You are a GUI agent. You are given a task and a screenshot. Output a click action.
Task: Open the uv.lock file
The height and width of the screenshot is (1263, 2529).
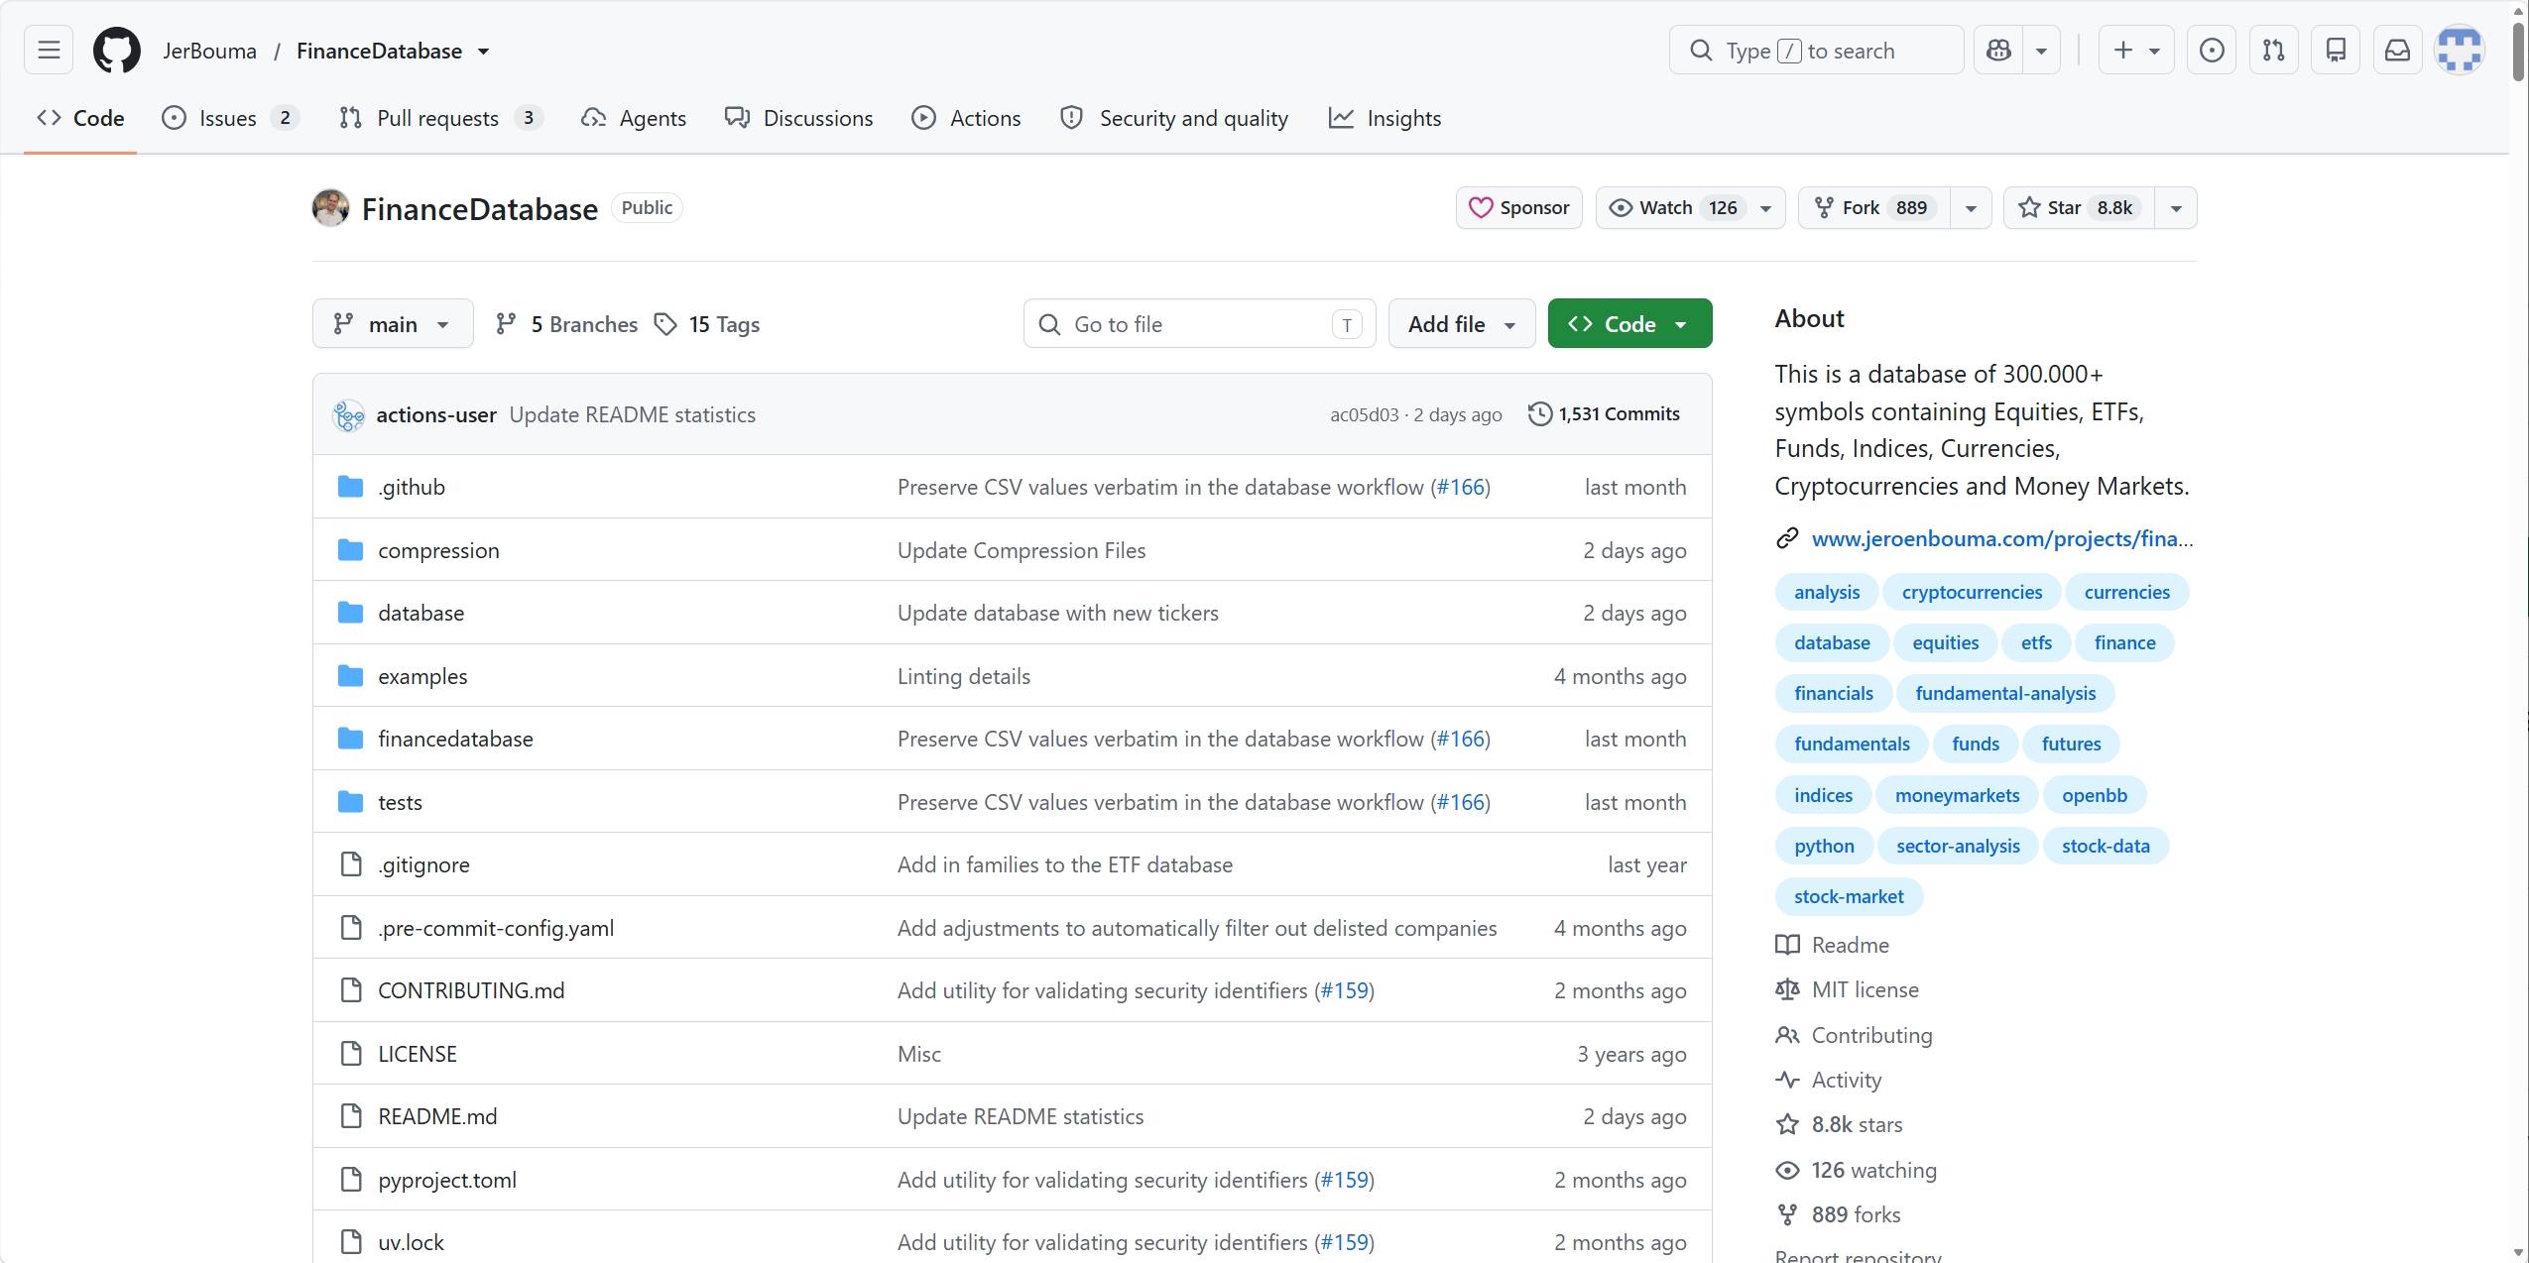click(411, 1242)
